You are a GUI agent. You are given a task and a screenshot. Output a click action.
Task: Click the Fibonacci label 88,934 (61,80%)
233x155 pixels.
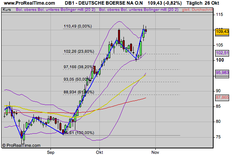tap(79, 92)
